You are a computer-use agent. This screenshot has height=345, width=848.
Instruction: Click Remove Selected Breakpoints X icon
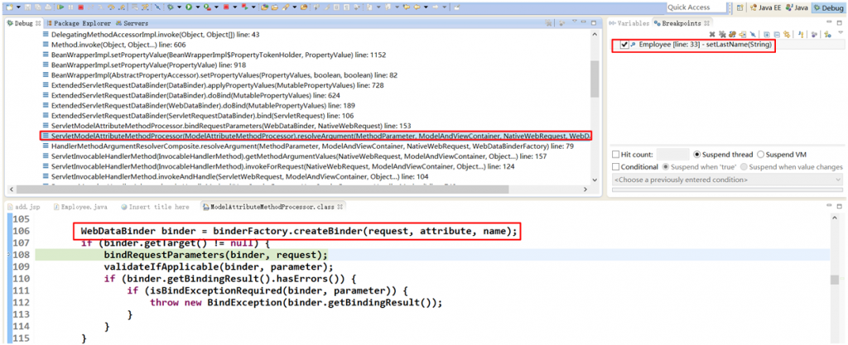tap(712, 35)
